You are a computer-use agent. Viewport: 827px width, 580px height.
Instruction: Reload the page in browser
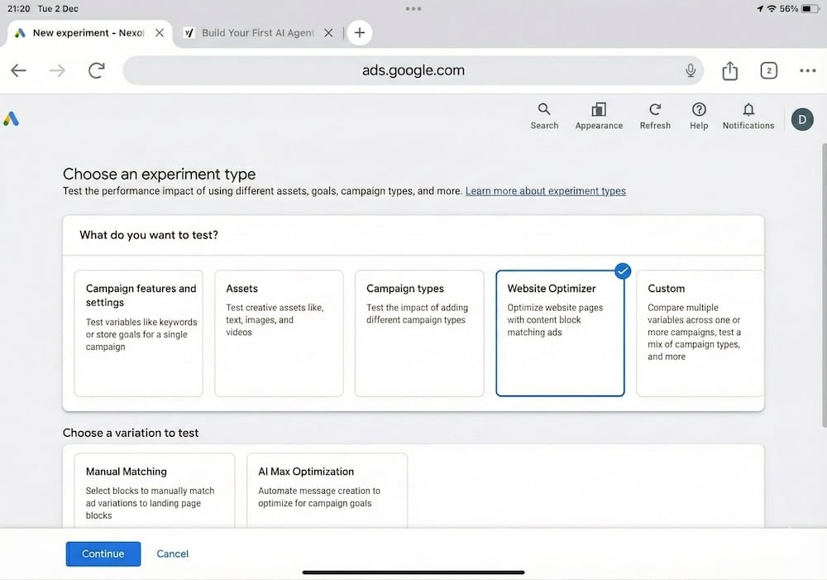click(x=97, y=71)
